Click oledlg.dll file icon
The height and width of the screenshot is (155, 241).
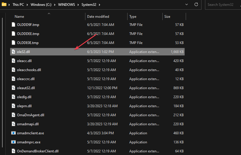coord(13,97)
